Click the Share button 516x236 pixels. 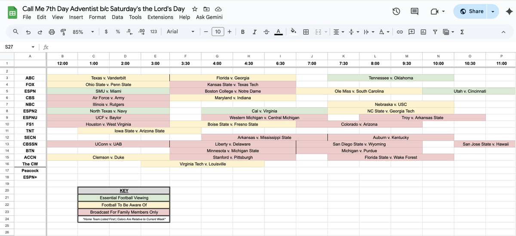point(471,12)
